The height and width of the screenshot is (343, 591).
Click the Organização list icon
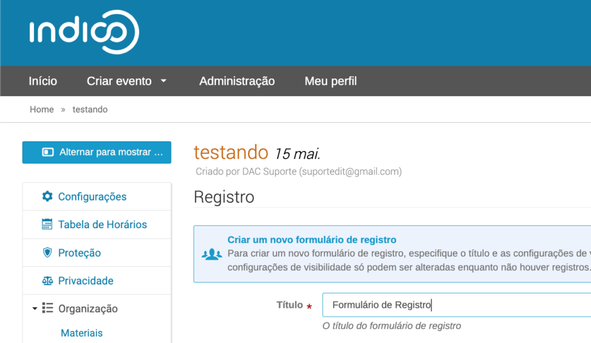[47, 308]
